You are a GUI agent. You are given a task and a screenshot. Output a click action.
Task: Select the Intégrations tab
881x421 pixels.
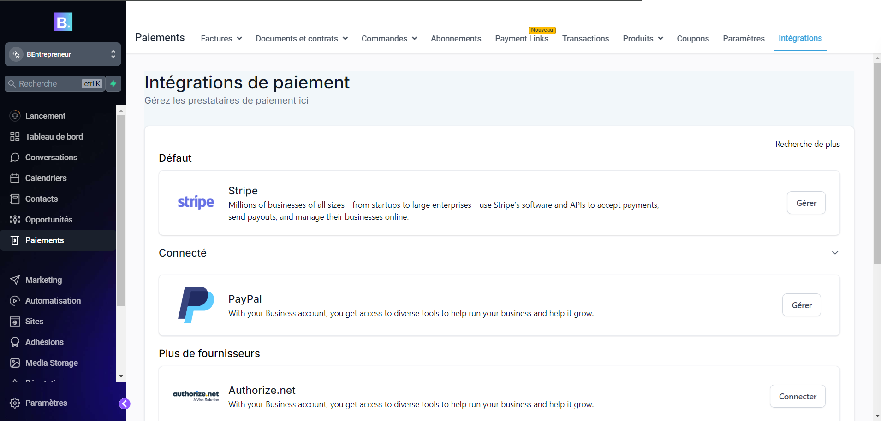click(x=800, y=38)
